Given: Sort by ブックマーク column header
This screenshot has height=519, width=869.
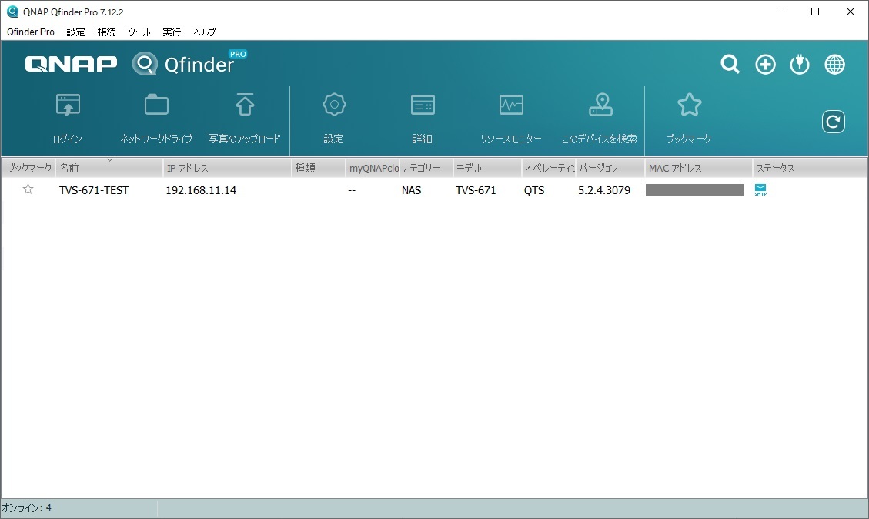Looking at the screenshot, I should point(28,168).
